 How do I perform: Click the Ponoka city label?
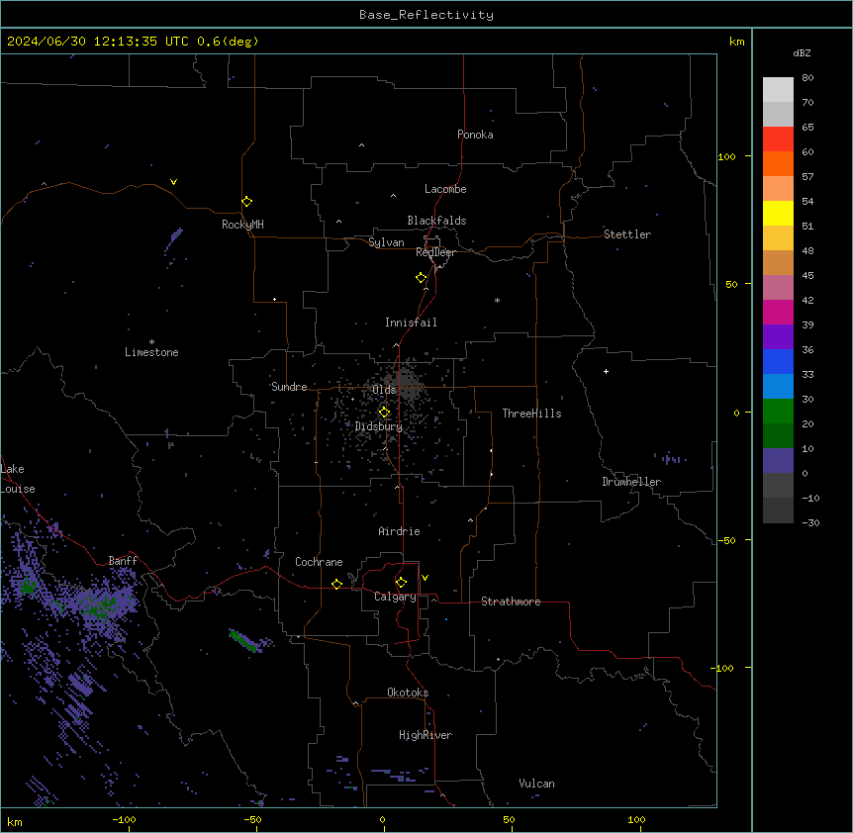coord(475,135)
